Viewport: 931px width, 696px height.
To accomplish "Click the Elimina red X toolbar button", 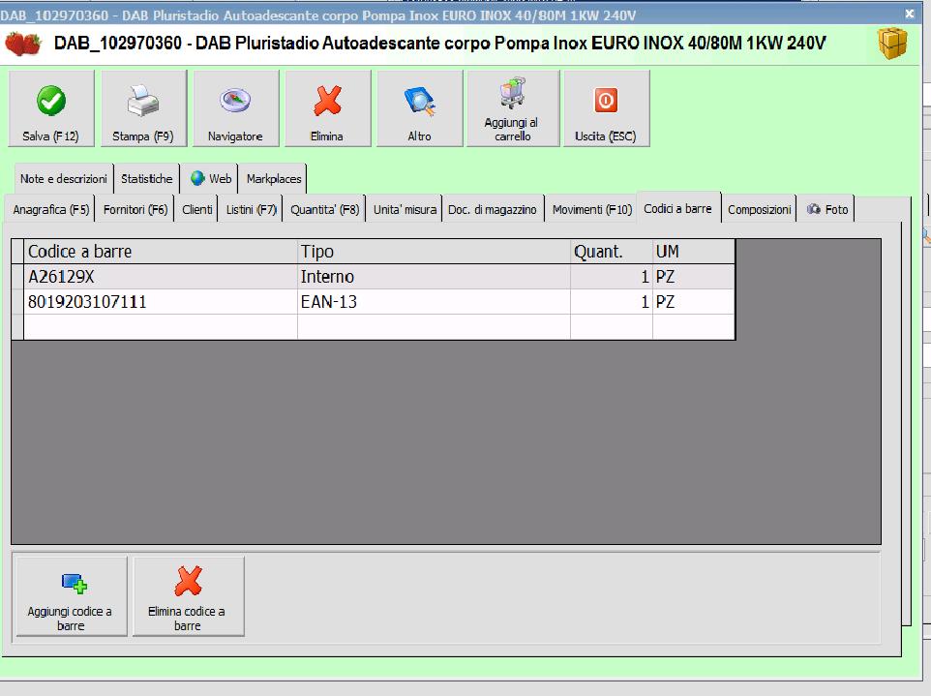I will point(328,108).
